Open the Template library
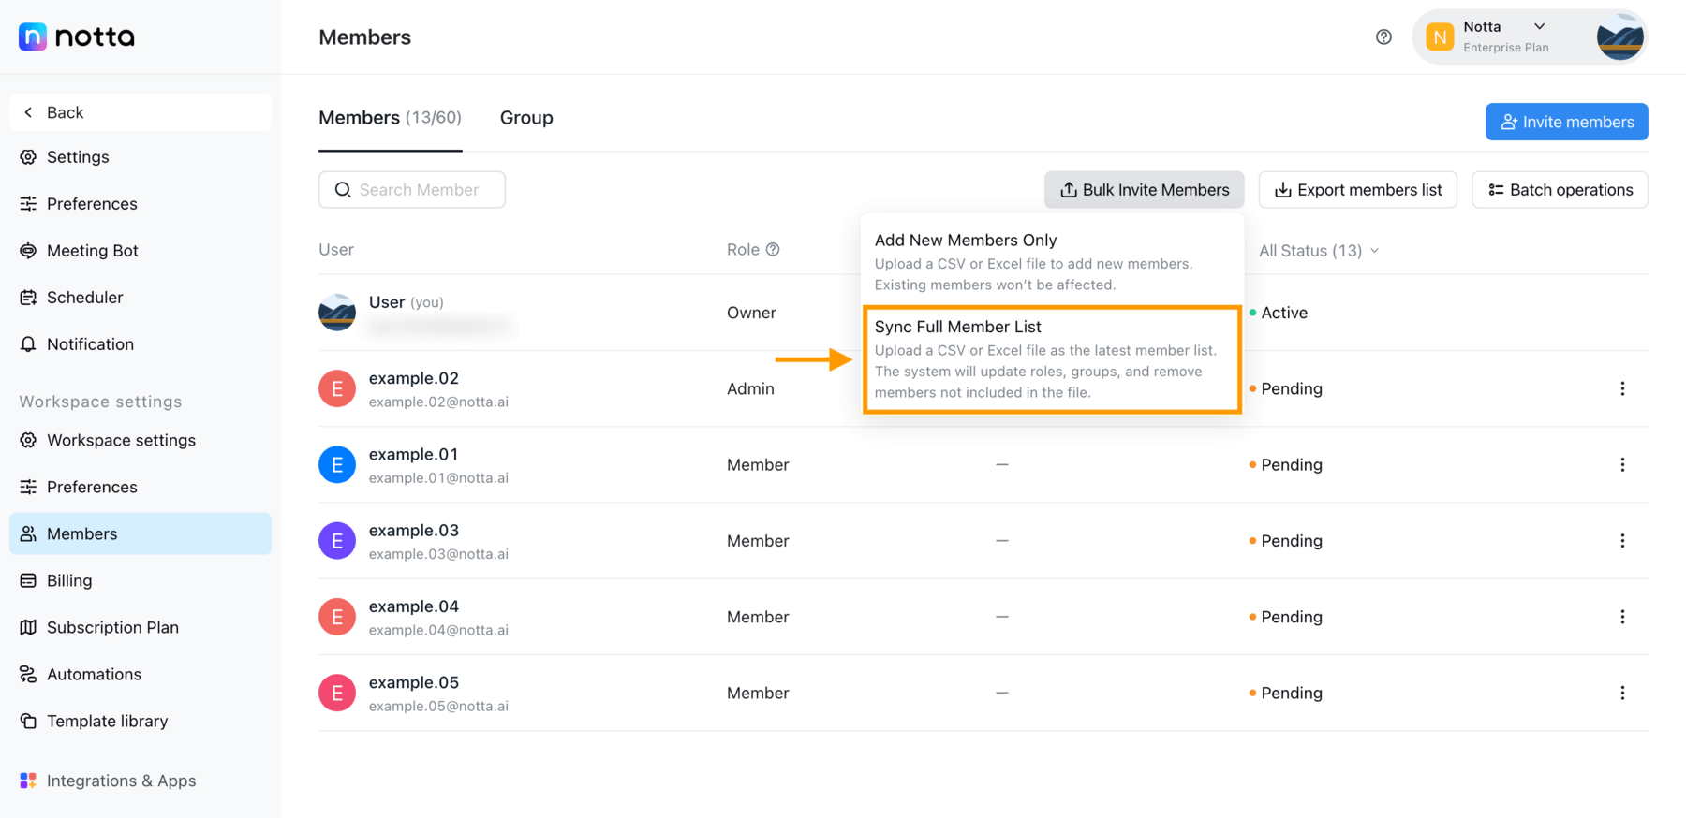Screen dimensions: 1686x818 point(107,721)
